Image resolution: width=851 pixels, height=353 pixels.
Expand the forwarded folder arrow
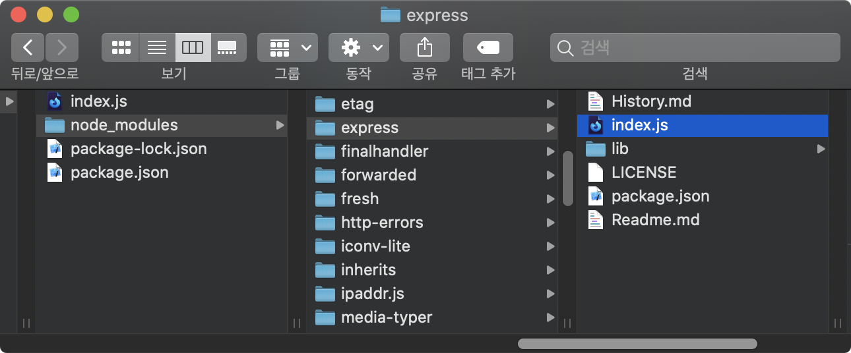click(550, 175)
